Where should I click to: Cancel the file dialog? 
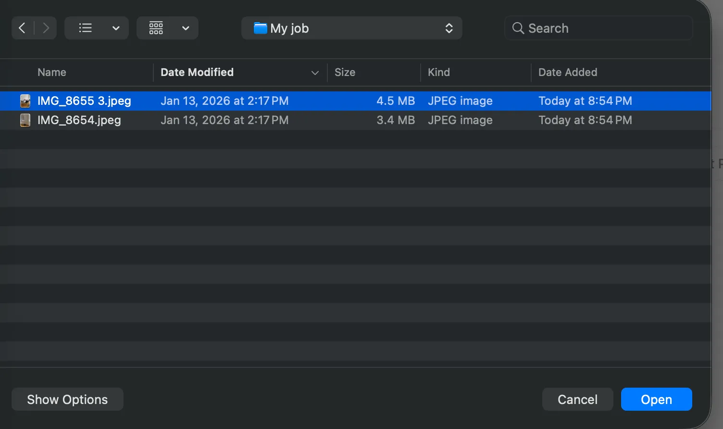click(x=577, y=399)
